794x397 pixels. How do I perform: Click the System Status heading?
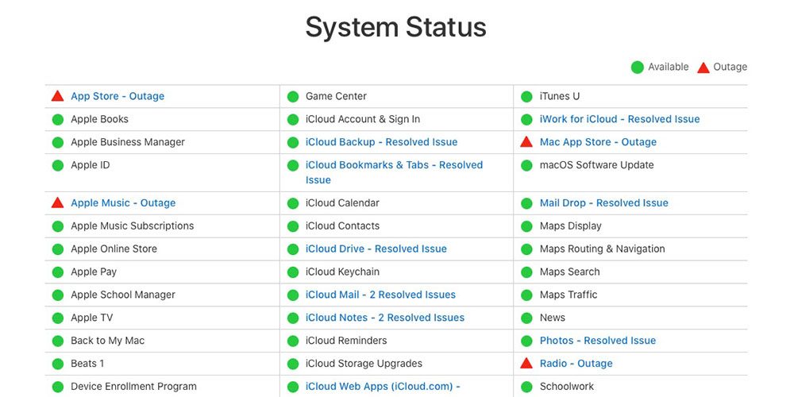395,27
